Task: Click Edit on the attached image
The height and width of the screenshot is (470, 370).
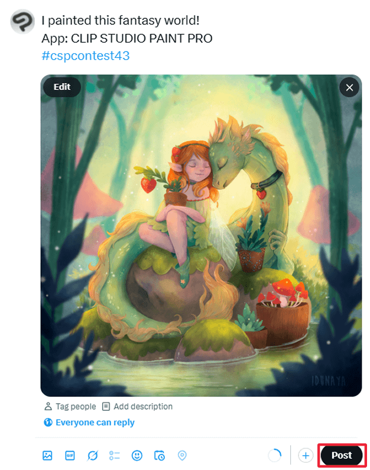Action: 62,87
